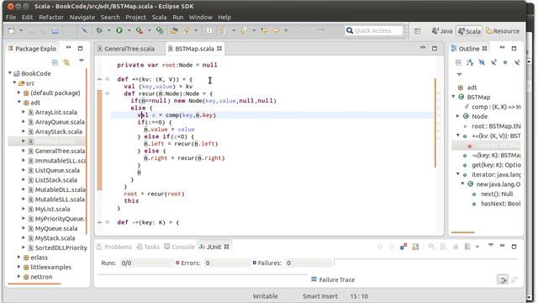Click the Sort alphabetically icon in Outline
This screenshot has height=303, width=538.
coord(470,62)
